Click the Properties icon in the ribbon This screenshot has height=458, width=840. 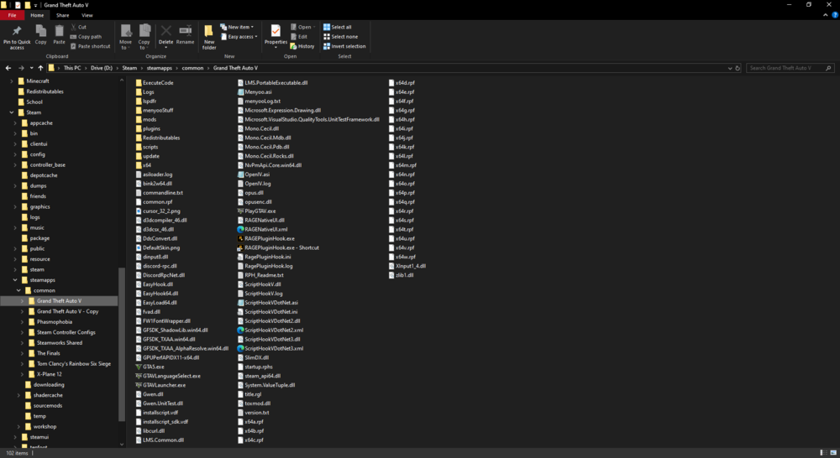tap(276, 31)
